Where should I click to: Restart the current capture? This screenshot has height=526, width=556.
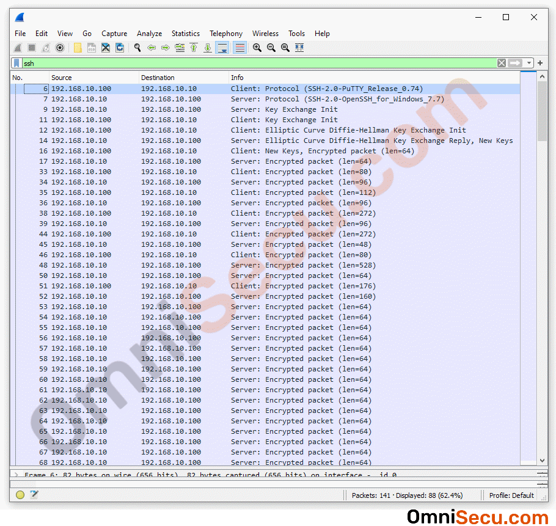(46, 48)
